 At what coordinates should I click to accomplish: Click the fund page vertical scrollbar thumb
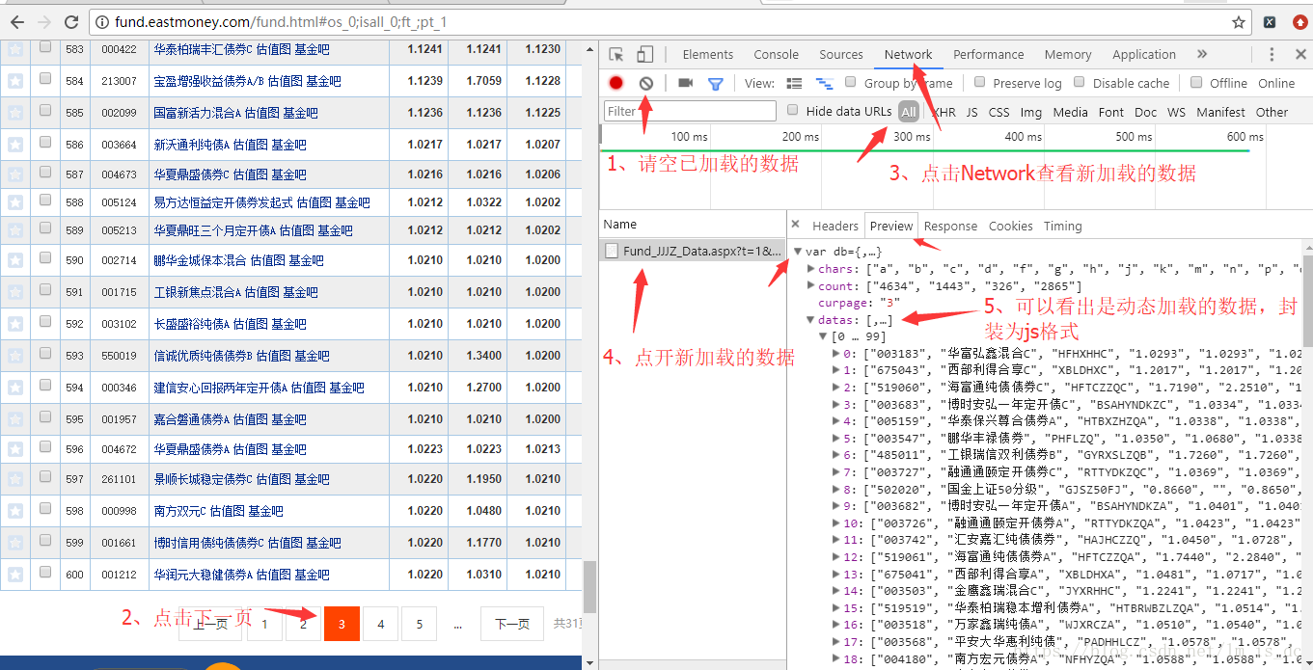tap(589, 587)
